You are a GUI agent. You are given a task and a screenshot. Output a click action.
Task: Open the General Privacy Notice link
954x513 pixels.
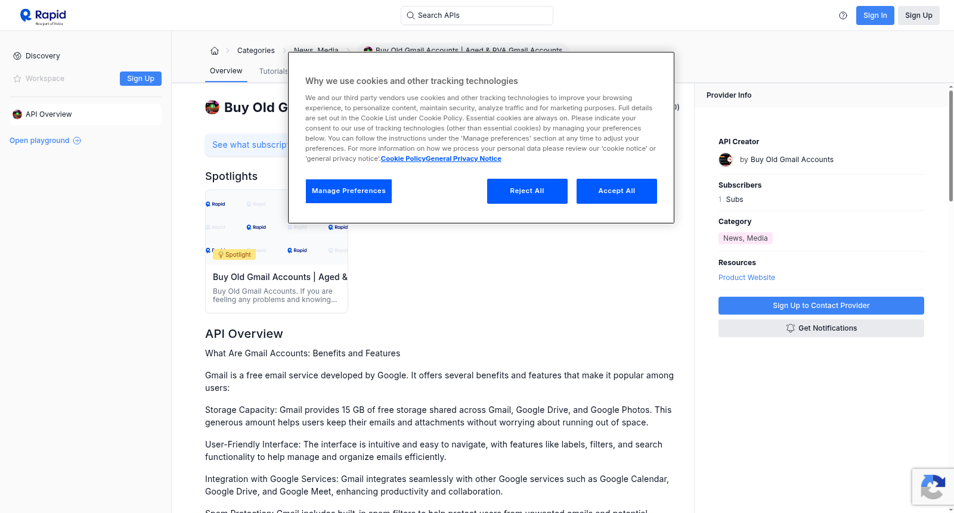point(463,158)
